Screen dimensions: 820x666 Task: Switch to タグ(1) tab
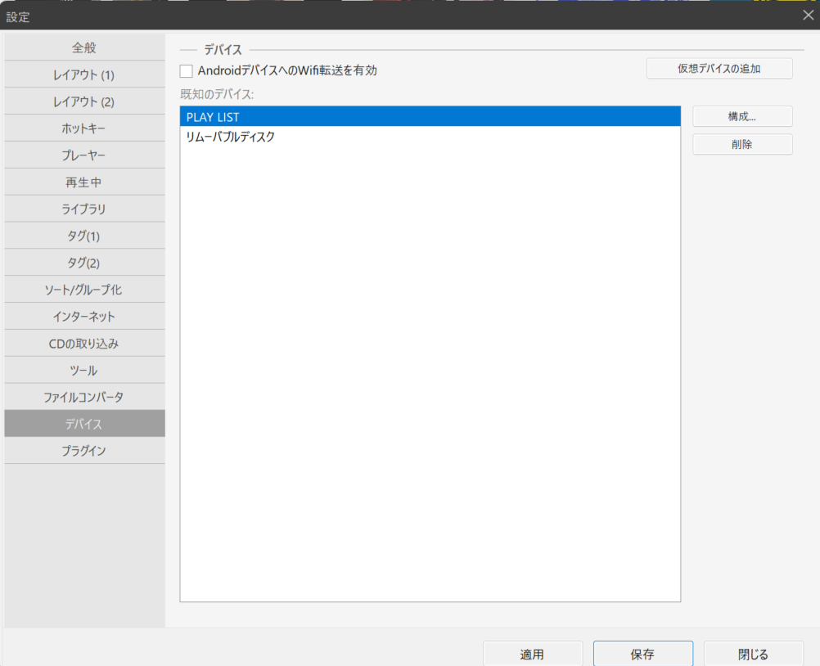point(84,236)
